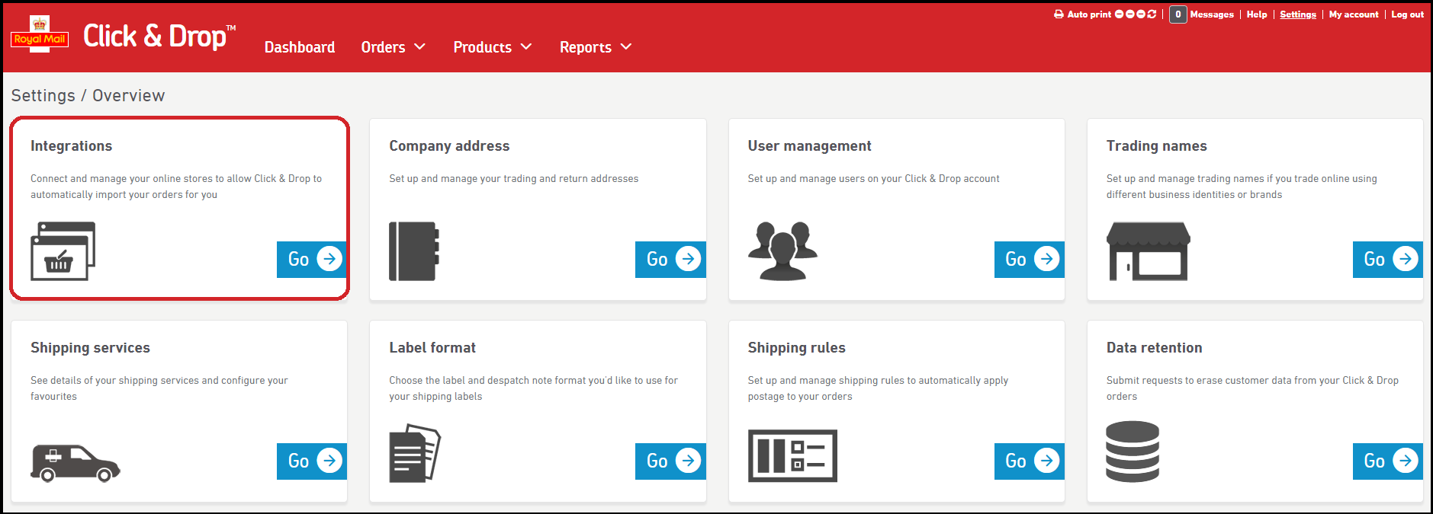Click the Trading names storefront icon

(1148, 251)
